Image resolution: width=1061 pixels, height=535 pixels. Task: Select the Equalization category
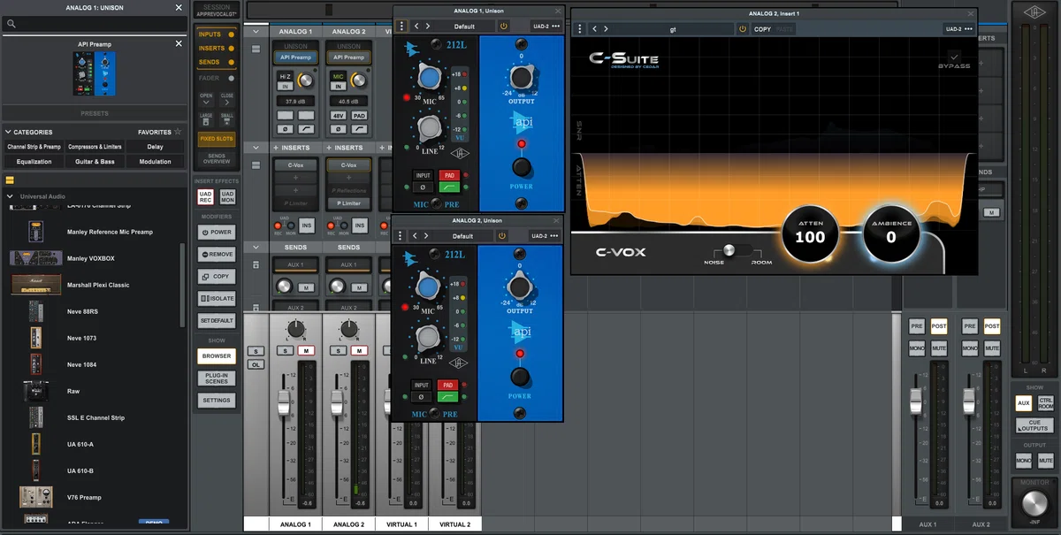pos(34,162)
